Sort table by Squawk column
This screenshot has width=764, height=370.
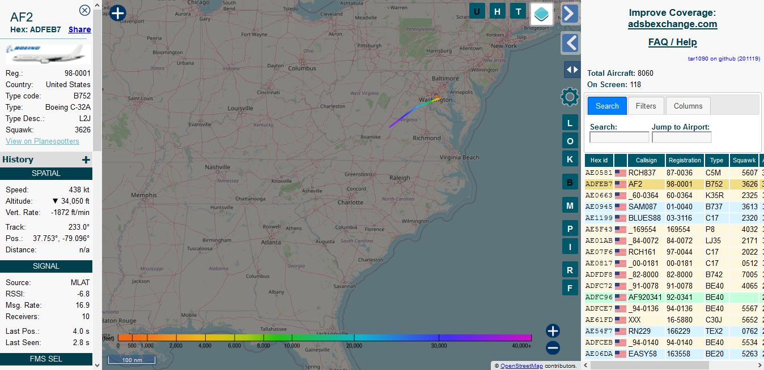(744, 161)
